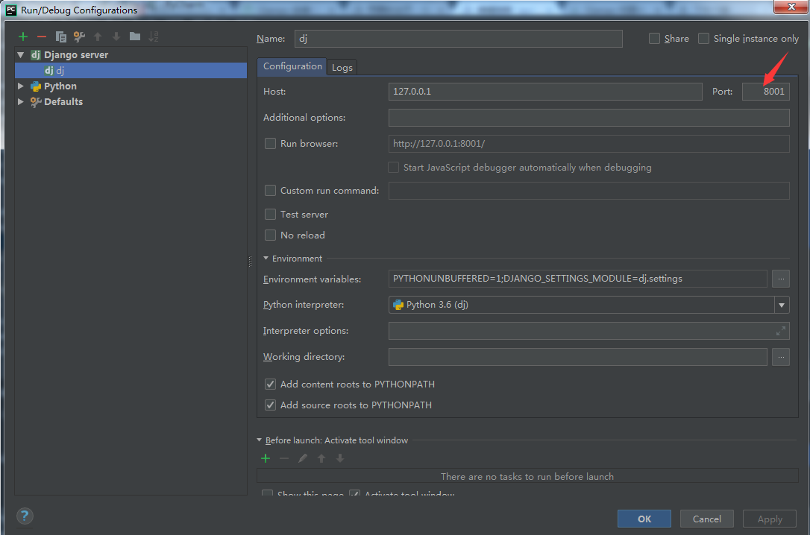Image resolution: width=810 pixels, height=535 pixels.
Task: Create a new configuration folder
Action: point(135,36)
